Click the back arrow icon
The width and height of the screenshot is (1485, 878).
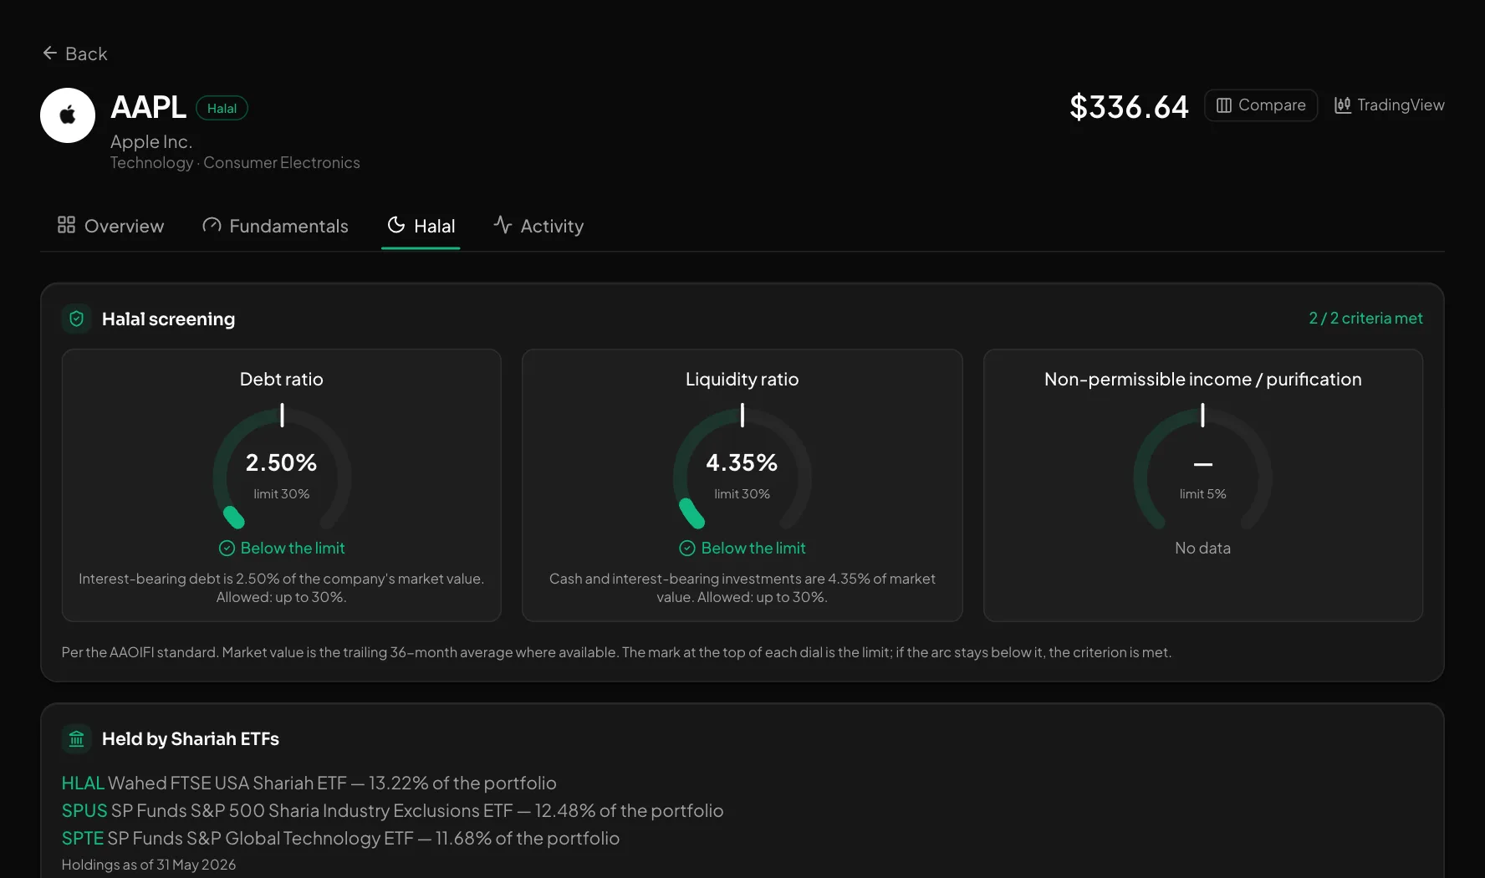point(50,54)
